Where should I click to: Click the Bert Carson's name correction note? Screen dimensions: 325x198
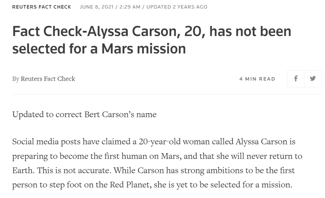tap(84, 114)
